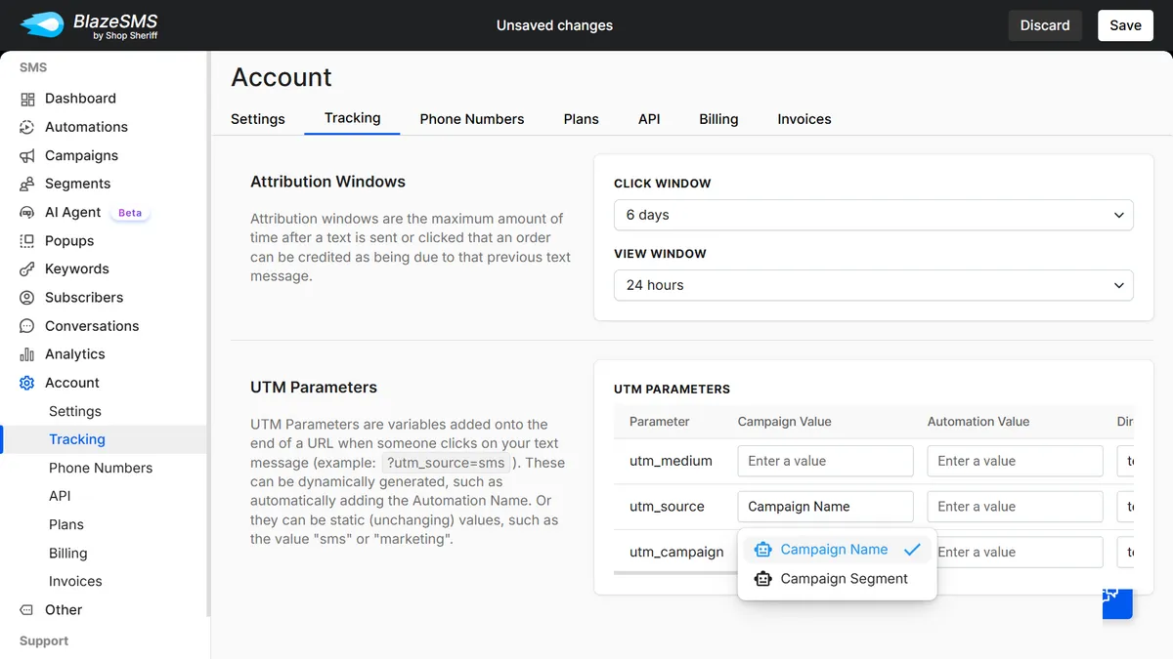The image size is (1173, 659).
Task: Click the Segments sidebar icon
Action: point(27,184)
